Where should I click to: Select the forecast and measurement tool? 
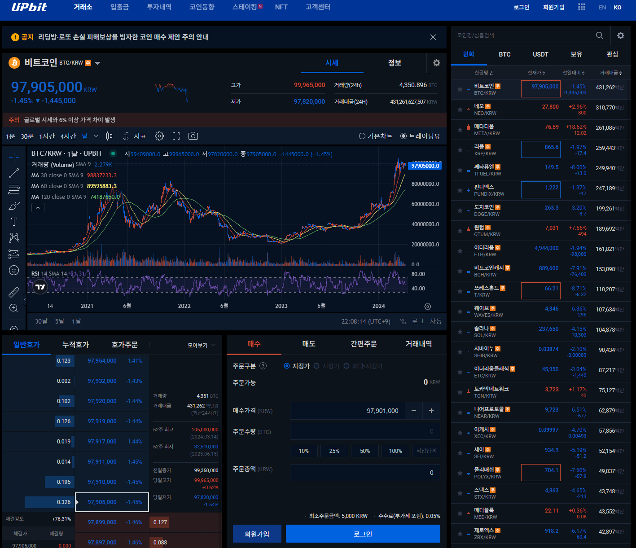point(14,254)
